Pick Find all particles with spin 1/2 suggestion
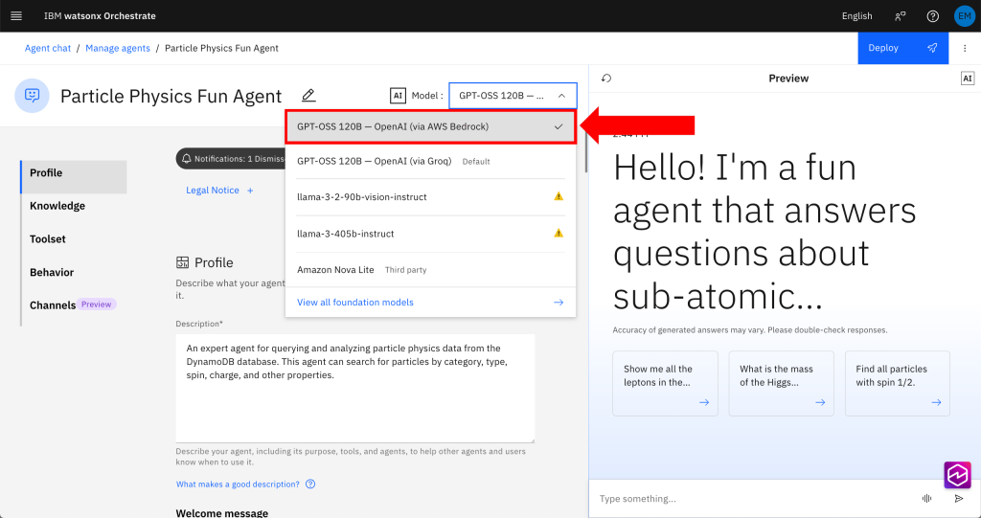This screenshot has height=518, width=981. 897,384
